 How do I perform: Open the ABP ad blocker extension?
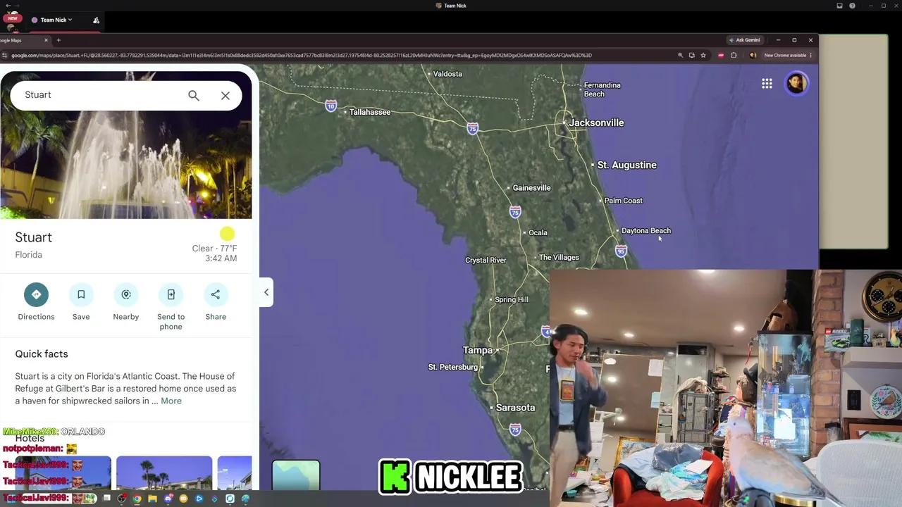point(720,55)
